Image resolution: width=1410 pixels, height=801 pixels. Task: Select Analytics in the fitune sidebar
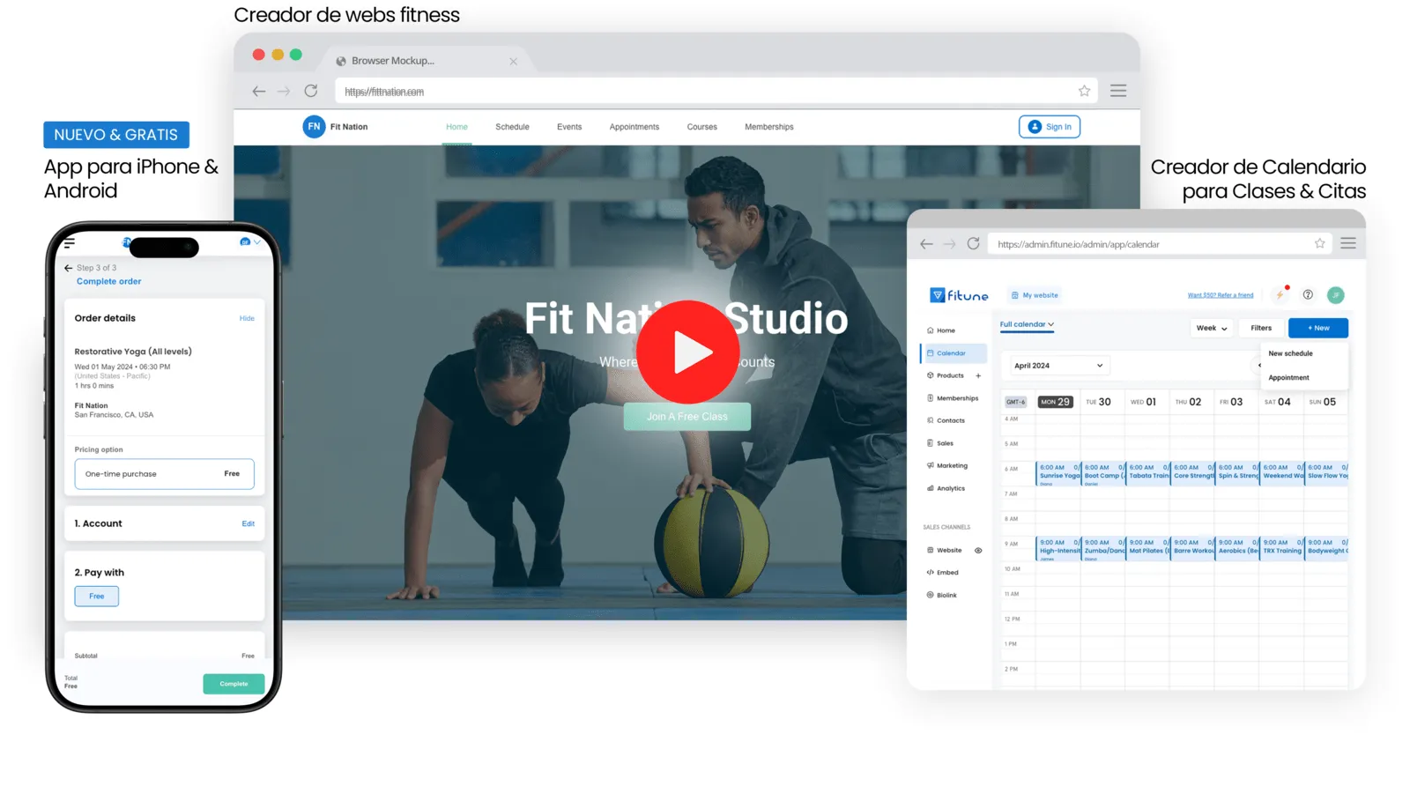click(x=950, y=487)
